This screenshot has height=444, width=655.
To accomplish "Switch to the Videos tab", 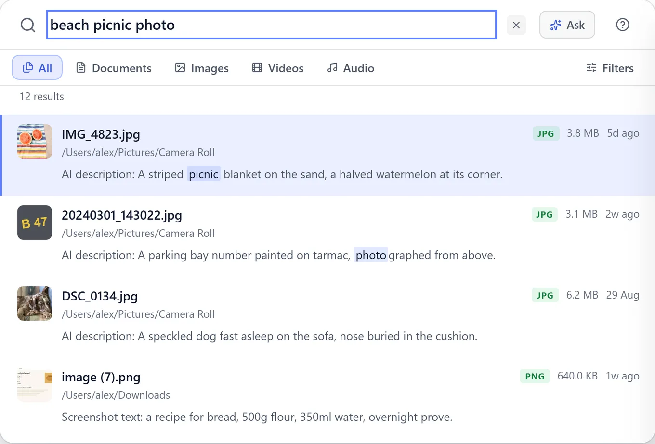I will [278, 68].
